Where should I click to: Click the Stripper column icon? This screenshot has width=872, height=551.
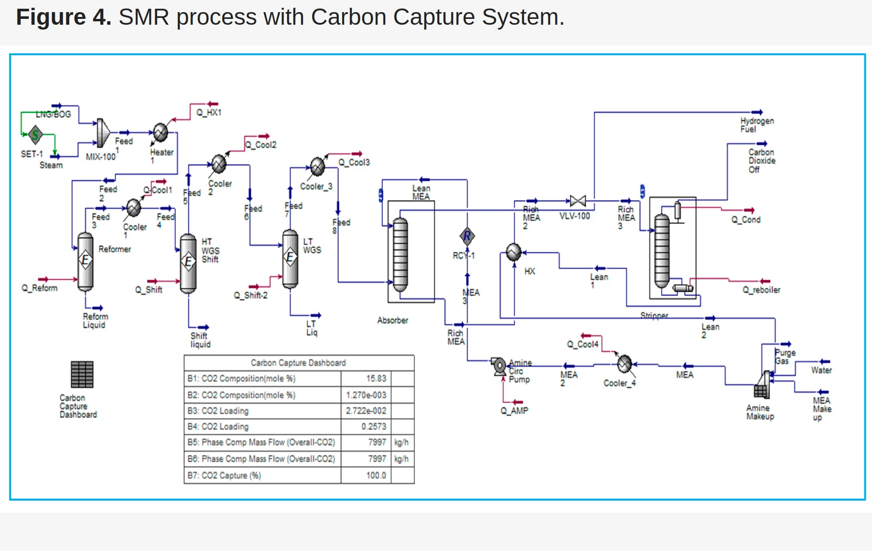coord(662,251)
